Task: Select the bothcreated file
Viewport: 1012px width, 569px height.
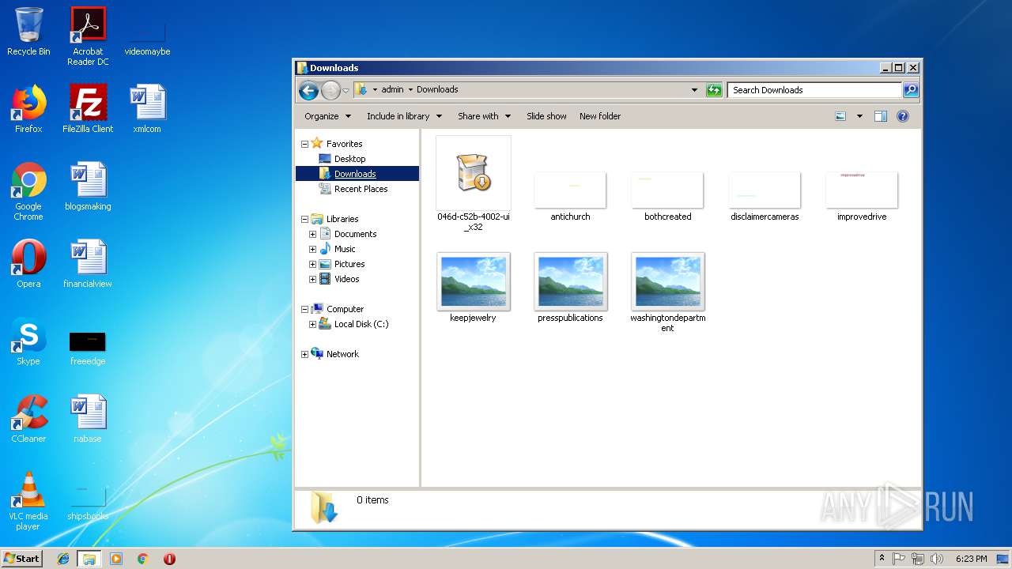Action: [667, 195]
